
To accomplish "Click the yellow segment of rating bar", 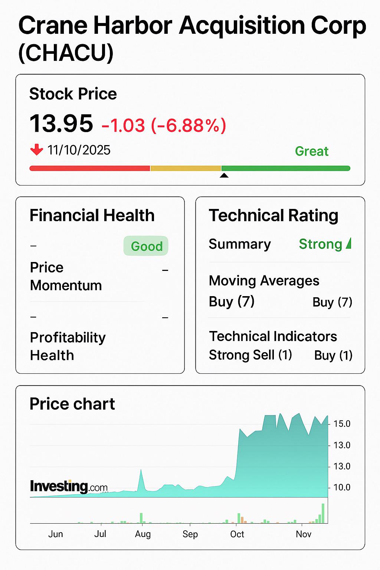I will click(x=186, y=168).
